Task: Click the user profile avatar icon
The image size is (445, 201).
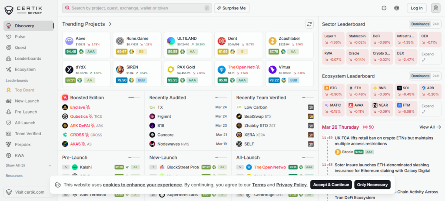Action: pyautogui.click(x=435, y=8)
